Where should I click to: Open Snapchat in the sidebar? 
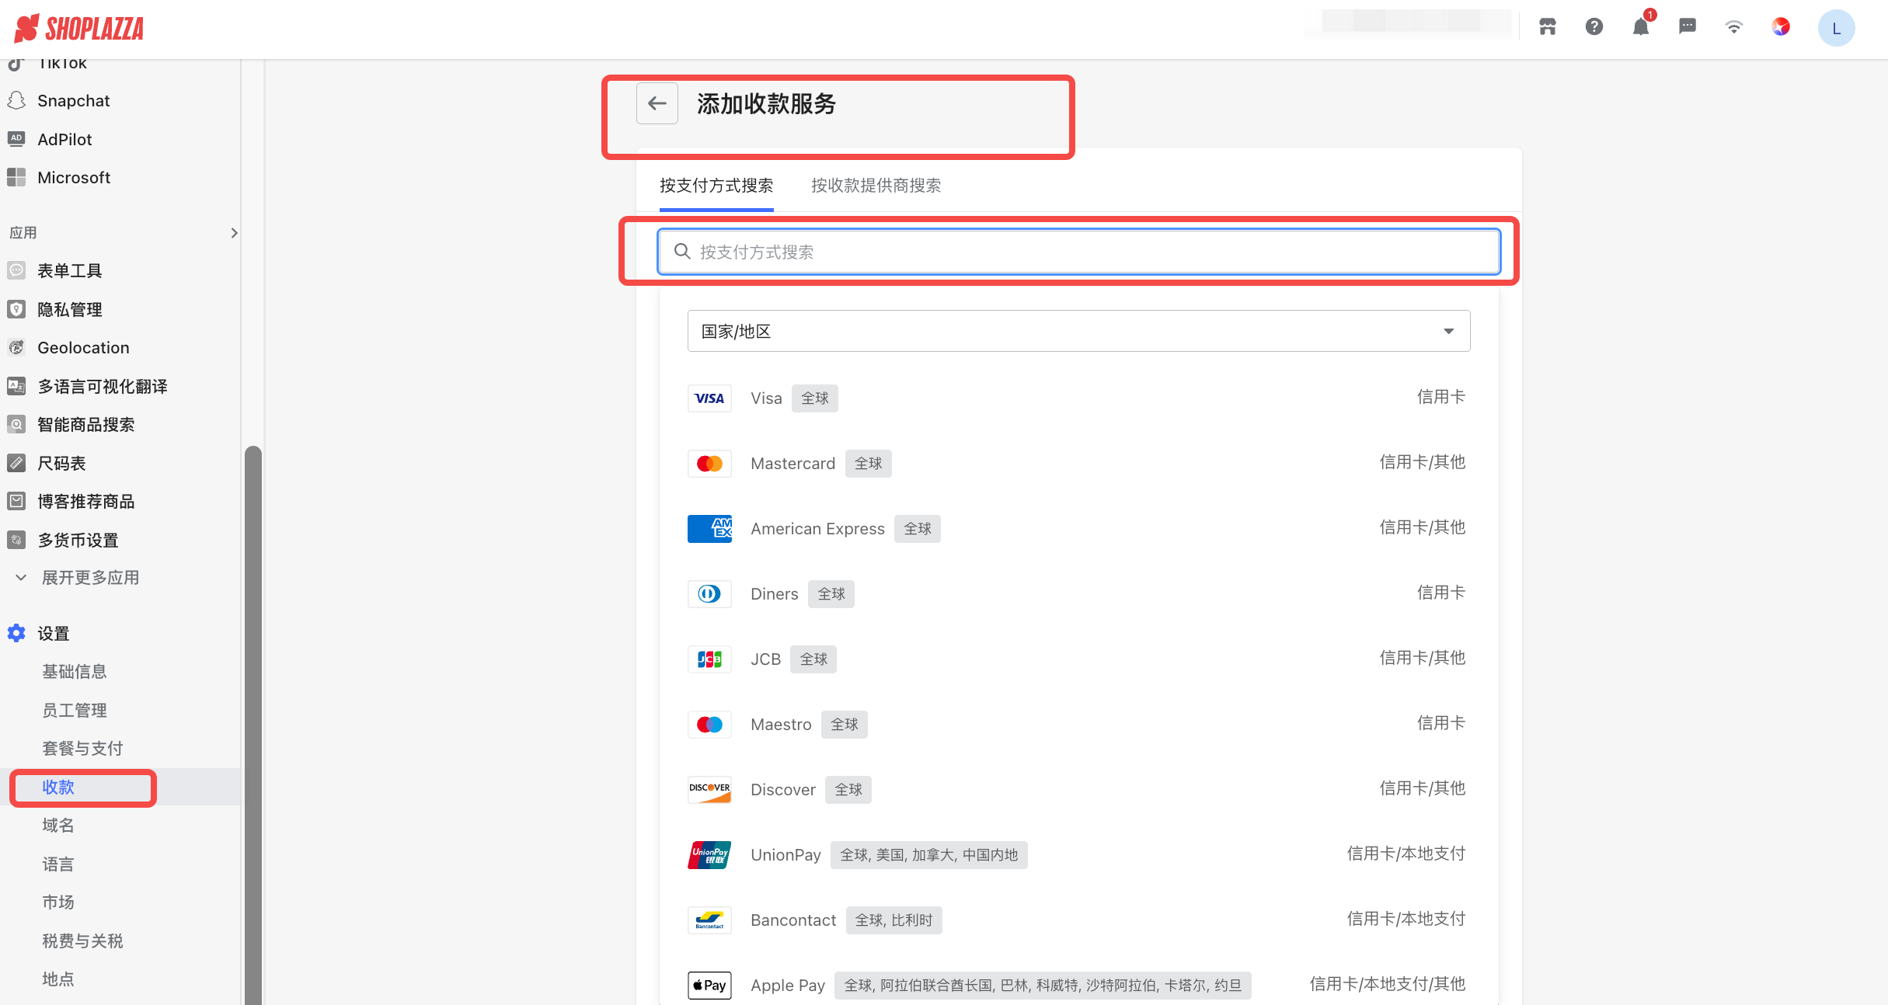[x=74, y=101]
